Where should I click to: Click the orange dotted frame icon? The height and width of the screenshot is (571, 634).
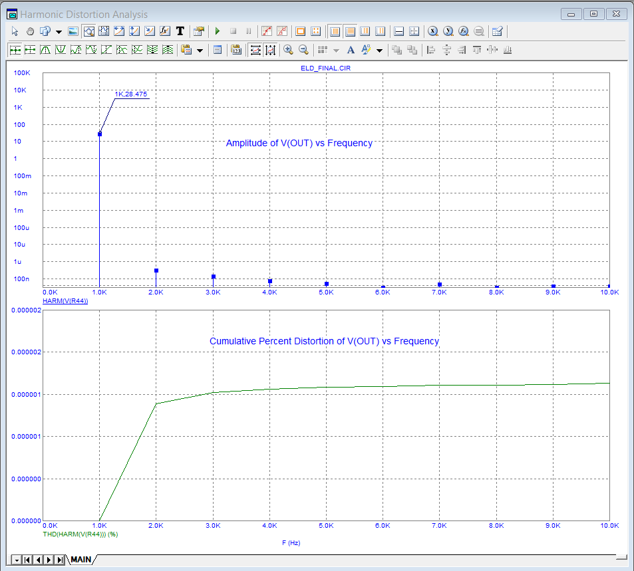301,31
